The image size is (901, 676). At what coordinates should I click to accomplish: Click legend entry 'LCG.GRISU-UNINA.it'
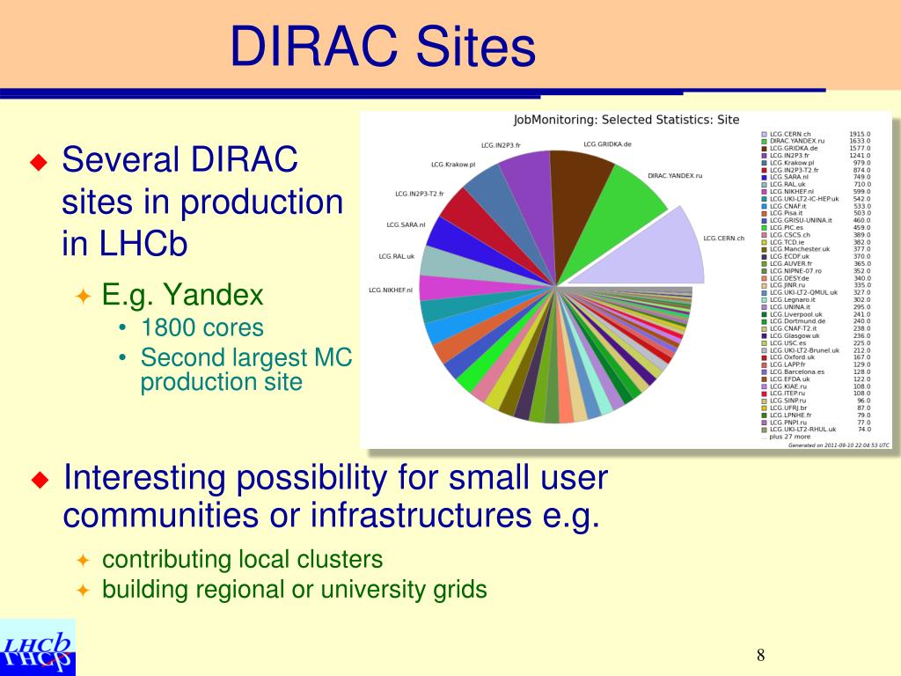(801, 220)
